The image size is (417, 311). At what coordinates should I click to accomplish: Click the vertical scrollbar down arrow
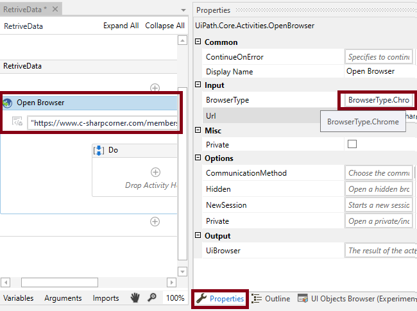[x=182, y=272]
